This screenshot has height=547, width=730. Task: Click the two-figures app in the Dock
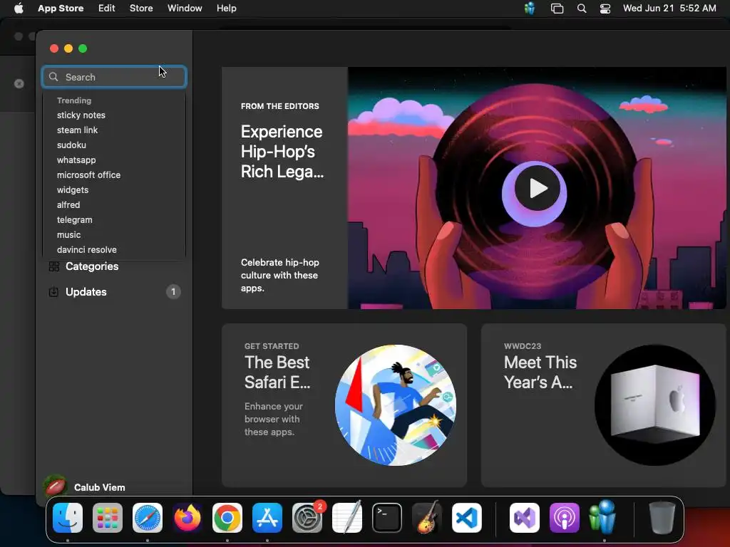(603, 516)
